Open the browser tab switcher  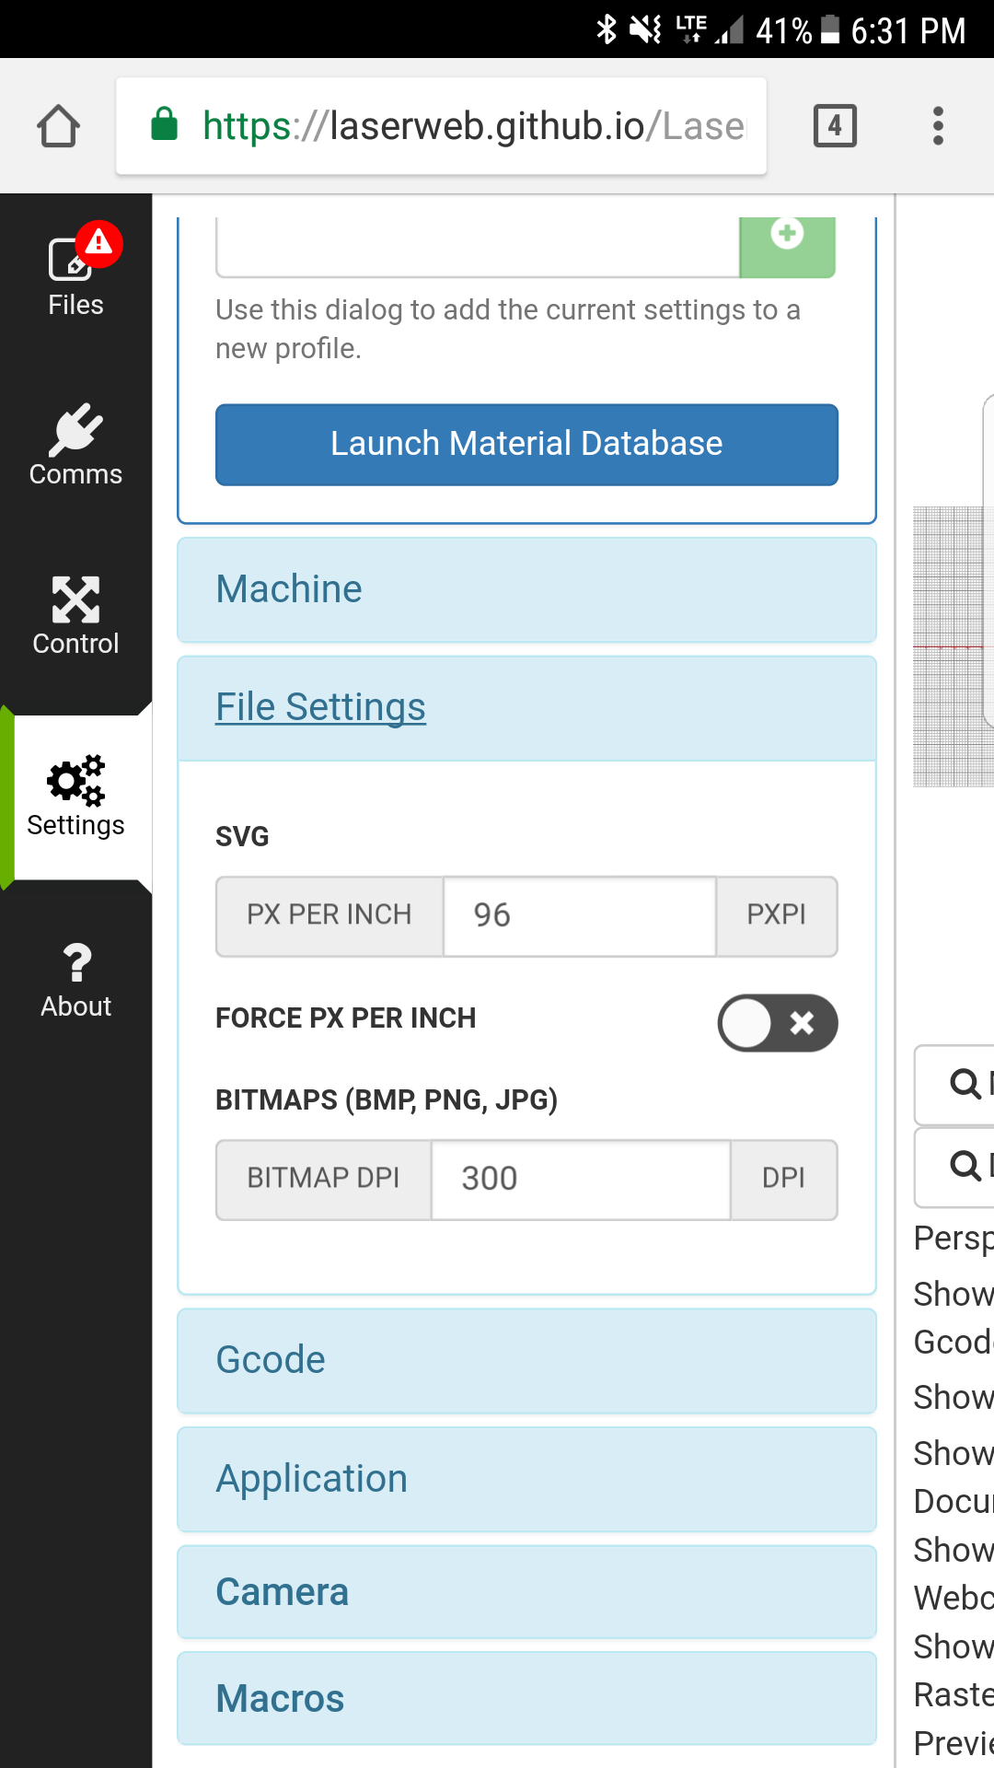pos(834,126)
